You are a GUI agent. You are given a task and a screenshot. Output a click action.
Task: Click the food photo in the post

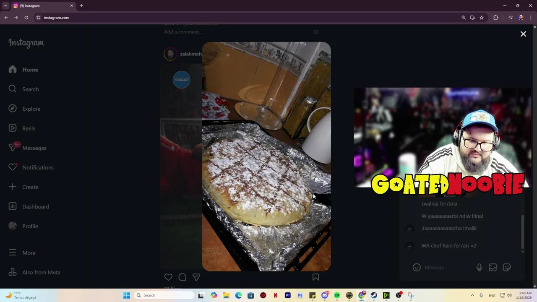pyautogui.click(x=266, y=156)
